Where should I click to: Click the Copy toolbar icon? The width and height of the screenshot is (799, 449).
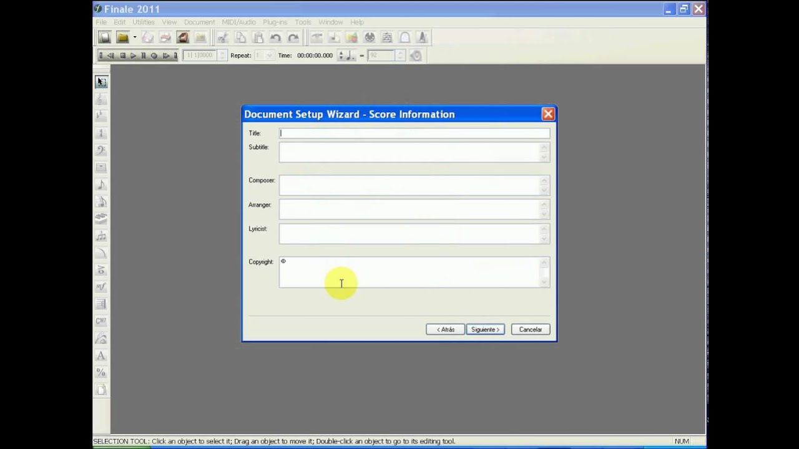tap(240, 37)
